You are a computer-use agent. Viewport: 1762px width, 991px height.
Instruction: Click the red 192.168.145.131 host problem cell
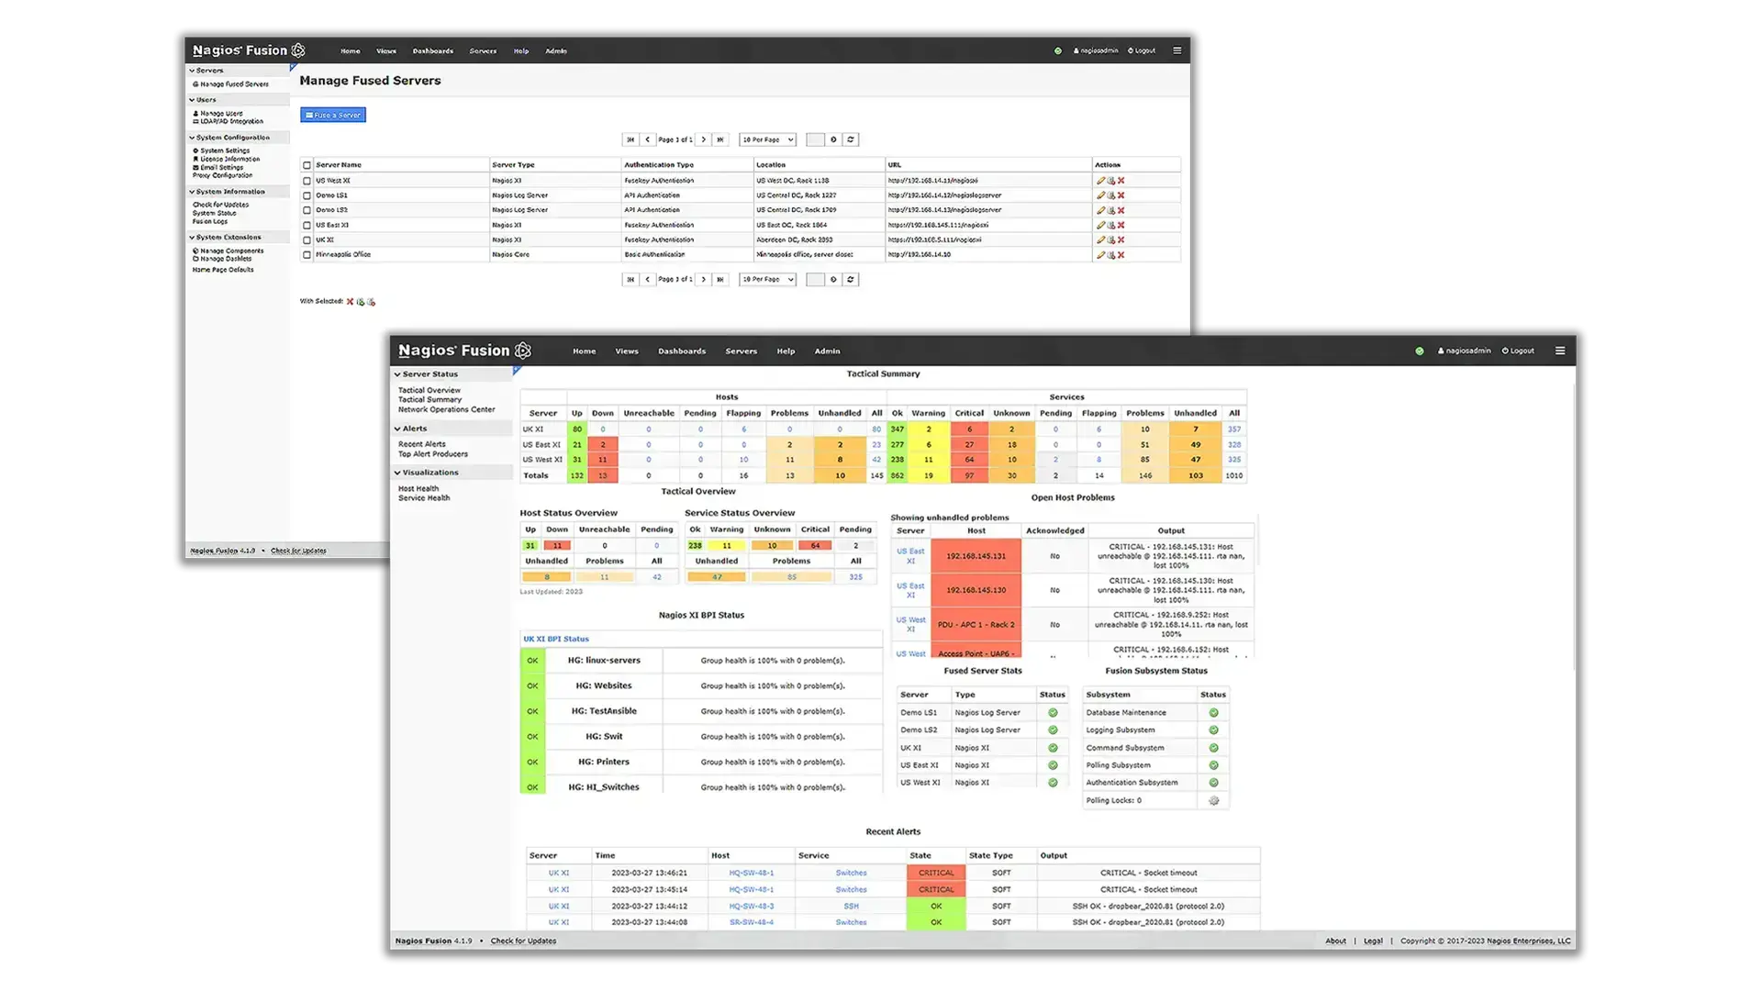tap(976, 556)
